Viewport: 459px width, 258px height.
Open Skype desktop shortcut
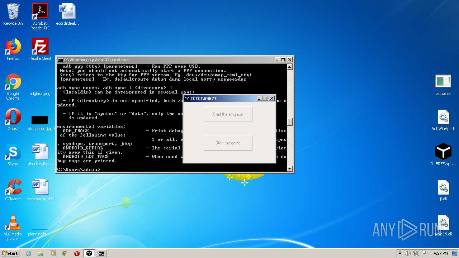[13, 155]
